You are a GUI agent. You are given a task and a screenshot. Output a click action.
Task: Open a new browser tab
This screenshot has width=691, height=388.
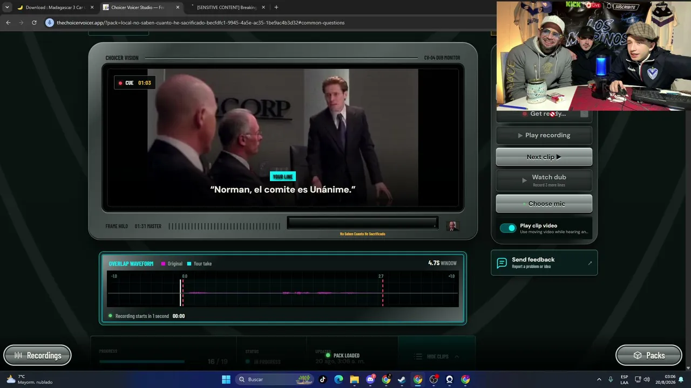pyautogui.click(x=276, y=8)
